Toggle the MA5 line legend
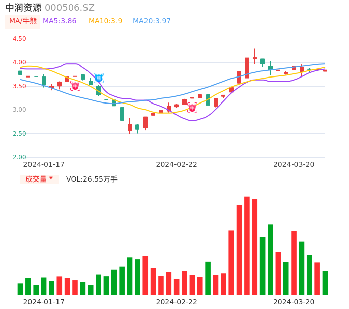The image size is (349, 309). click(x=60, y=21)
